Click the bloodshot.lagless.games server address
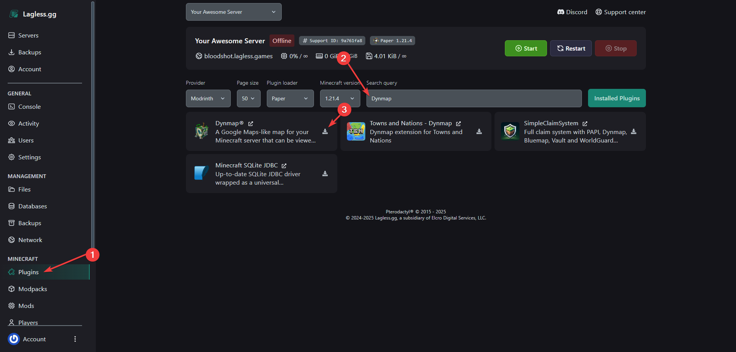This screenshot has height=352, width=736. (x=234, y=56)
